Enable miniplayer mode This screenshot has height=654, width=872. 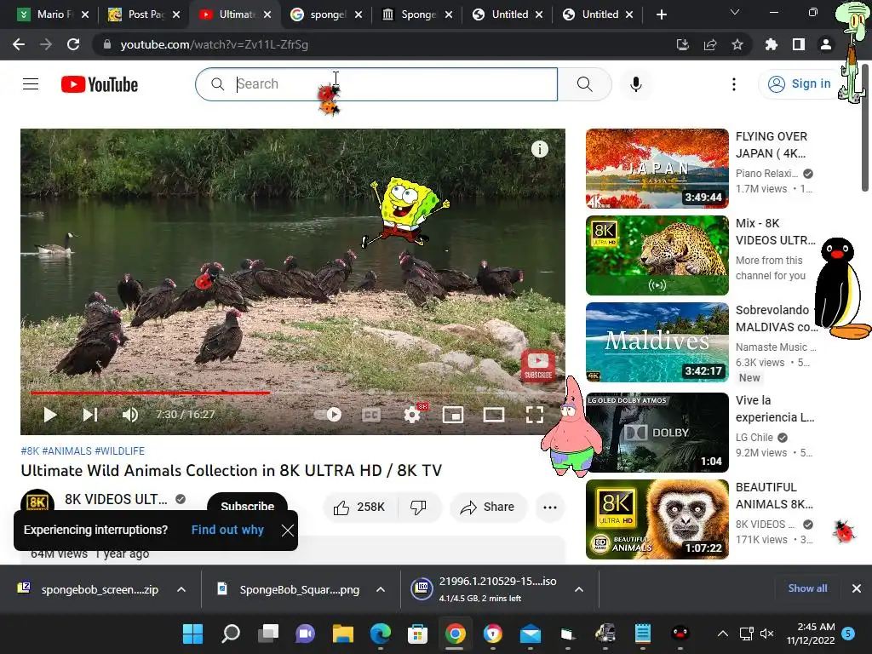pyautogui.click(x=453, y=415)
